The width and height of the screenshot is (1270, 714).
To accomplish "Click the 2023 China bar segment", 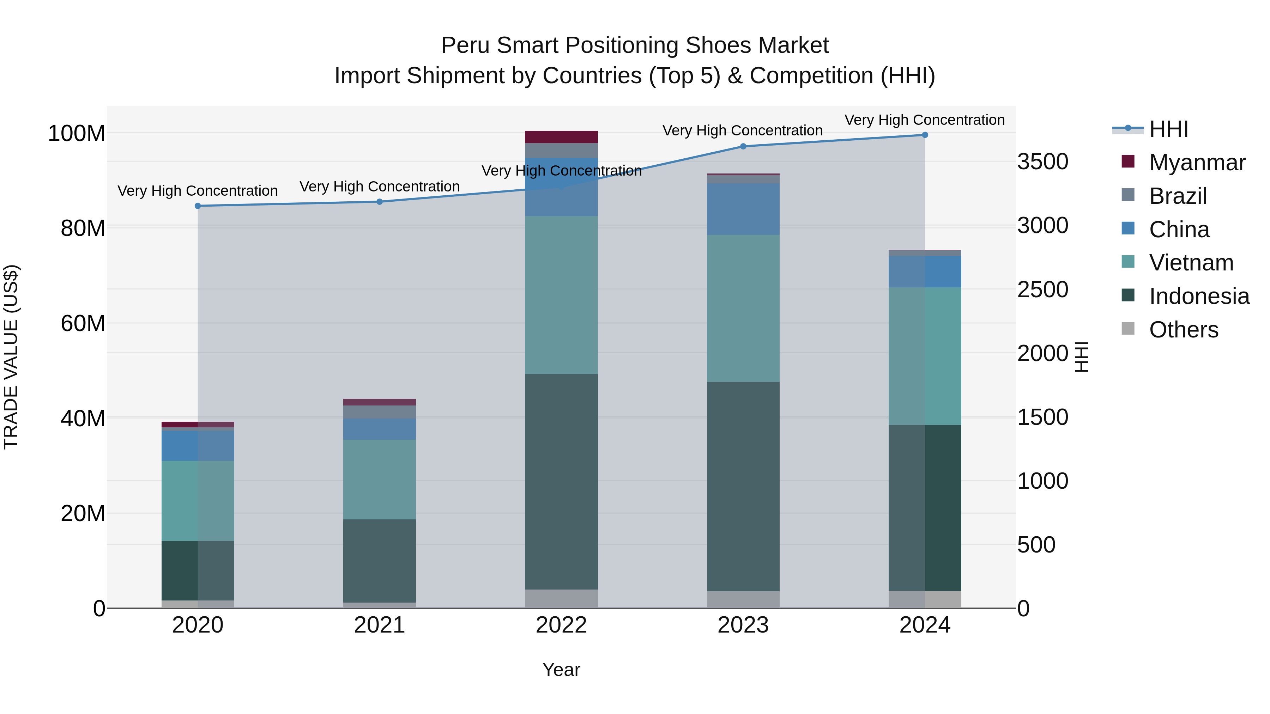I will (x=743, y=209).
